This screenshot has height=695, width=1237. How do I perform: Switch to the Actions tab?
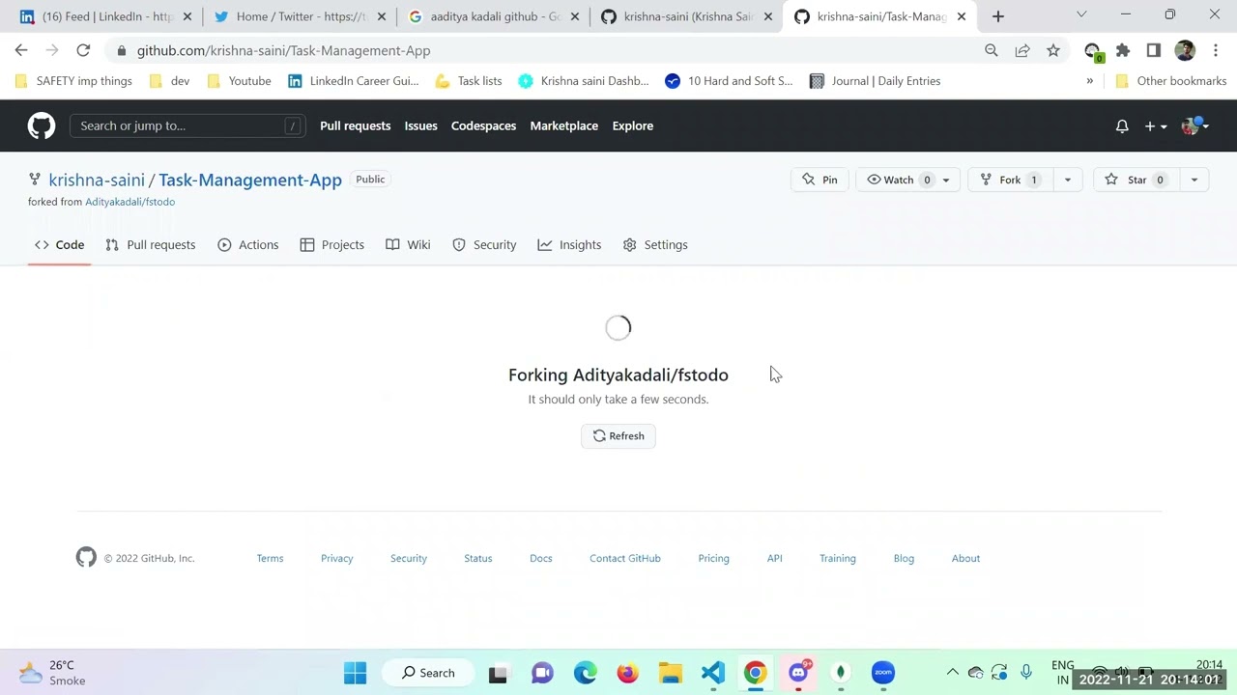pyautogui.click(x=248, y=245)
